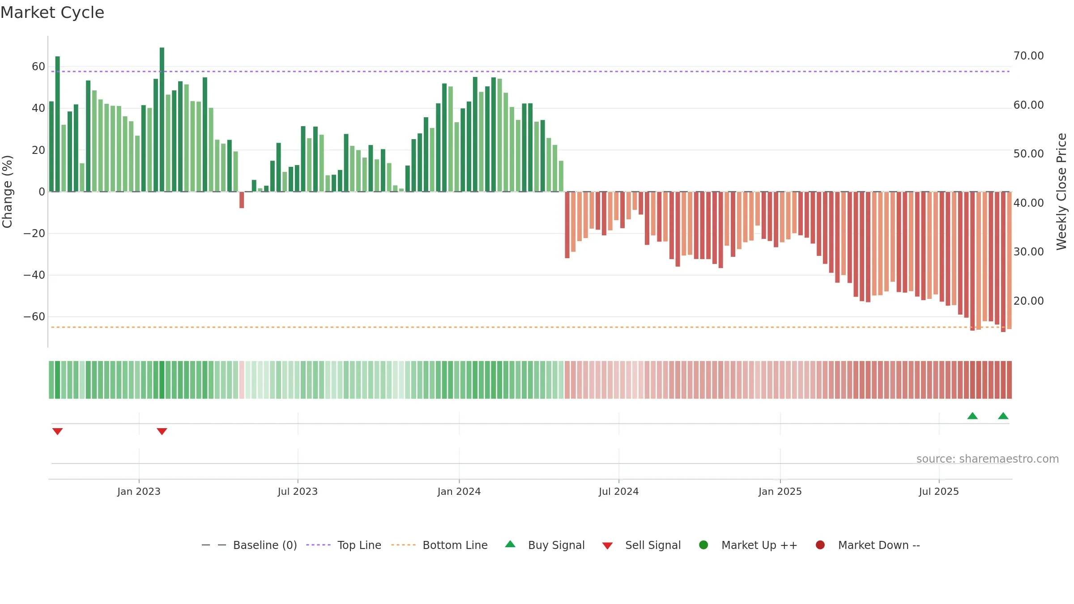Click the Weekly Close Price axis title
Image resolution: width=1074 pixels, height=604 pixels.
[1061, 191]
